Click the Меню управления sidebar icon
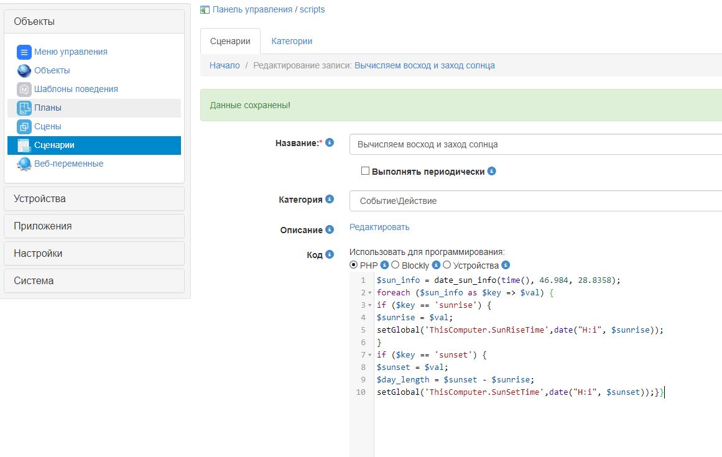722x457 pixels. point(24,52)
